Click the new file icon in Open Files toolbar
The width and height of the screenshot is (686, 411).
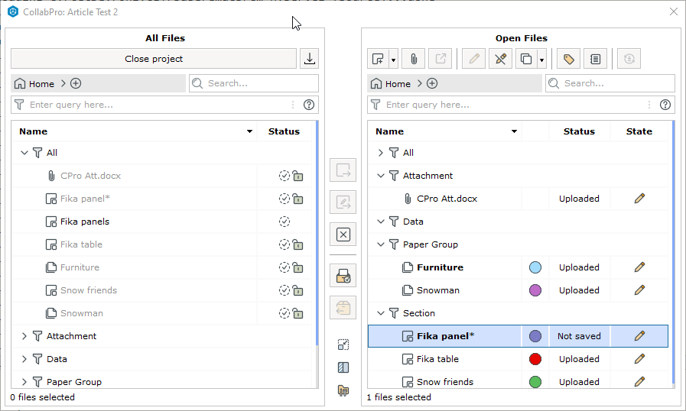click(378, 59)
